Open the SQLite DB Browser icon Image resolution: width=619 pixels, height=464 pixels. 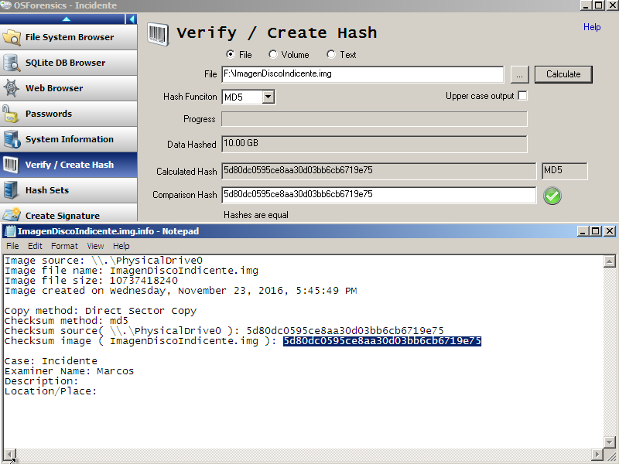pyautogui.click(x=12, y=63)
